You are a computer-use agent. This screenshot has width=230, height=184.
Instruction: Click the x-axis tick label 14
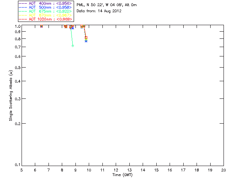pos(143,170)
